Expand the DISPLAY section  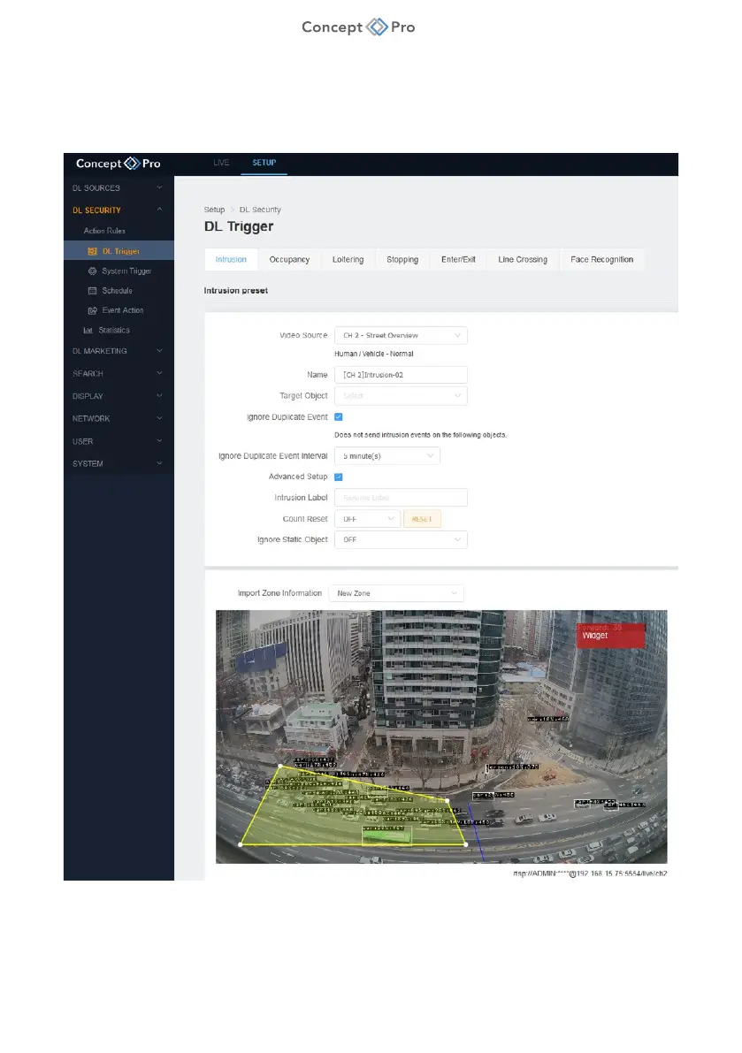[x=119, y=396]
